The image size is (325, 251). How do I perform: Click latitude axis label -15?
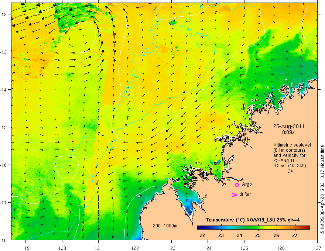point(4,127)
